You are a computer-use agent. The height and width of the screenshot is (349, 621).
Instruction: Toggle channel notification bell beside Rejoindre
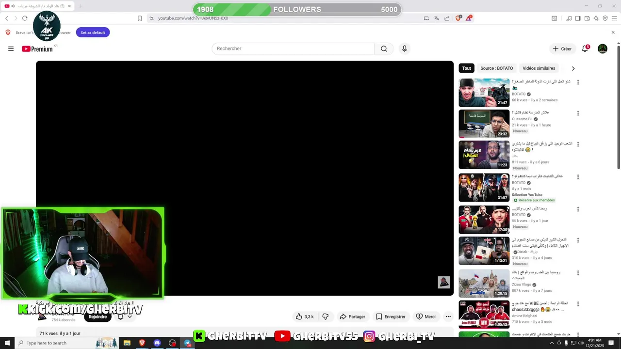click(120, 317)
